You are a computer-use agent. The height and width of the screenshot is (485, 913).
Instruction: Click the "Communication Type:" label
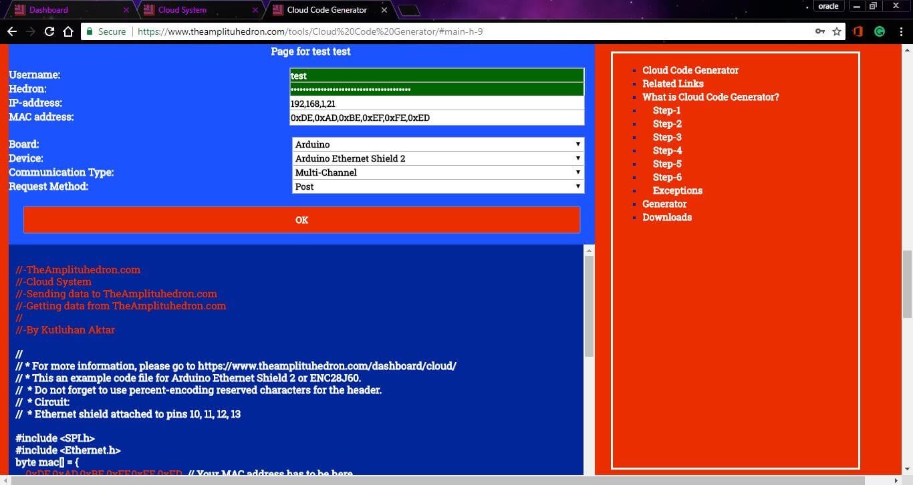61,172
